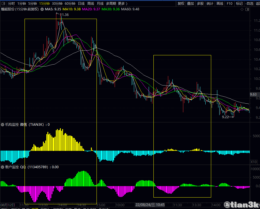
Task: Switch to 周线 weekly chart
Action: [91, 3]
